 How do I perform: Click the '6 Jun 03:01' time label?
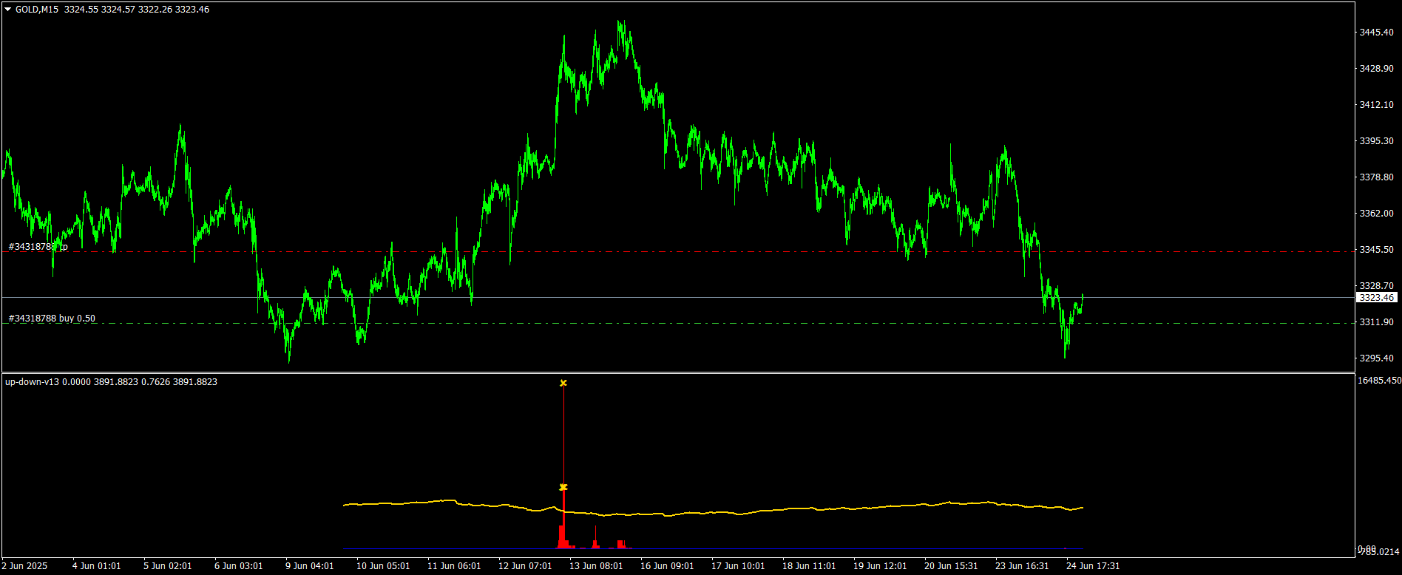pyautogui.click(x=238, y=566)
